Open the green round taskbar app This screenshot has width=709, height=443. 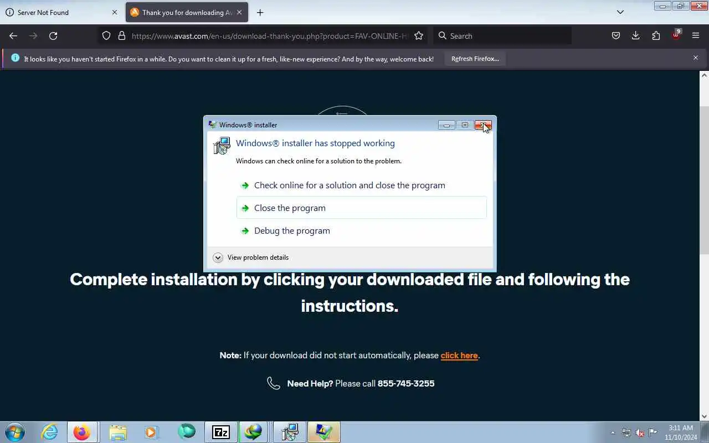point(186,431)
